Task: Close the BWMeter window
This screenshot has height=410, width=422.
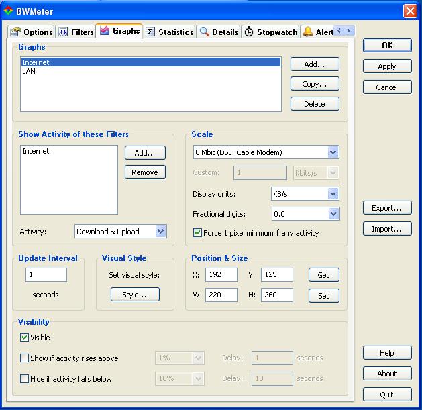Action: coord(410,11)
